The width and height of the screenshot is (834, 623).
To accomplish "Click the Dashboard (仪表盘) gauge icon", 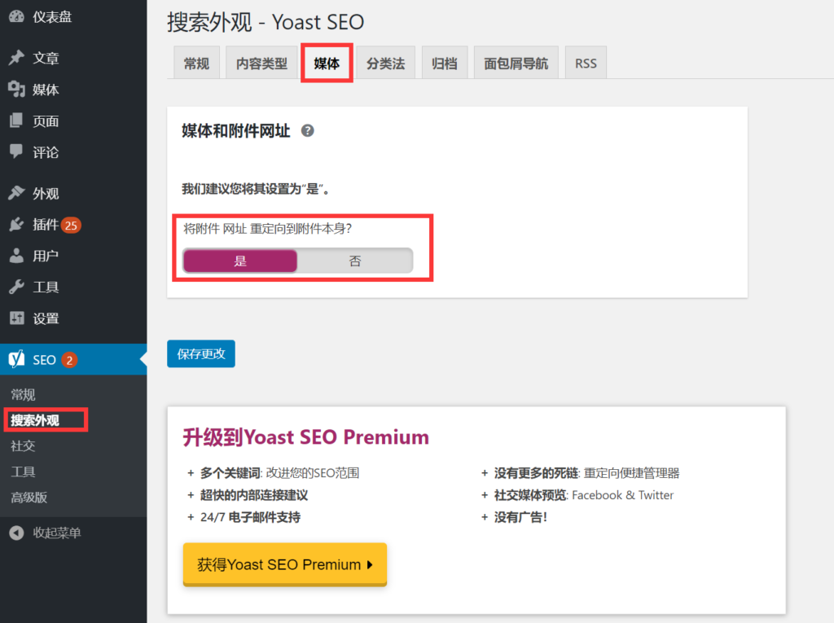I will (x=15, y=16).
